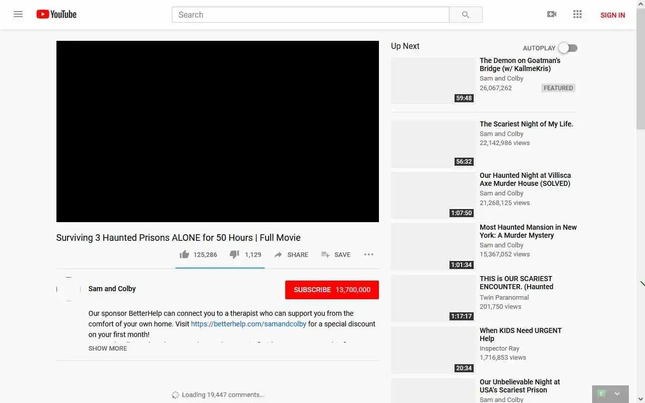Click Twin Paranormal channel name
Screen dimensions: 645x403
click(504, 297)
